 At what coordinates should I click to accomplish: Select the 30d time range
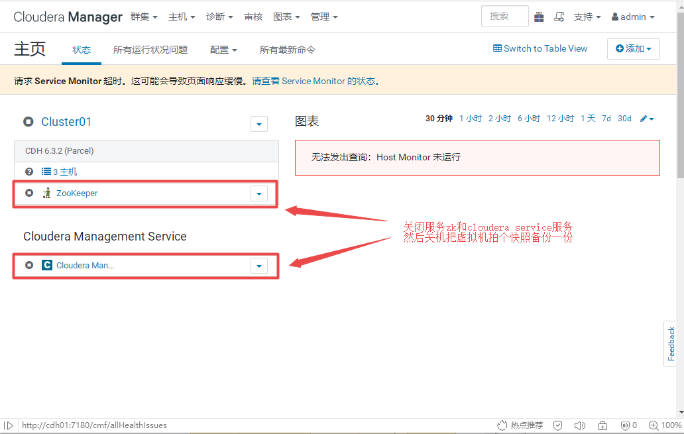pyautogui.click(x=624, y=119)
